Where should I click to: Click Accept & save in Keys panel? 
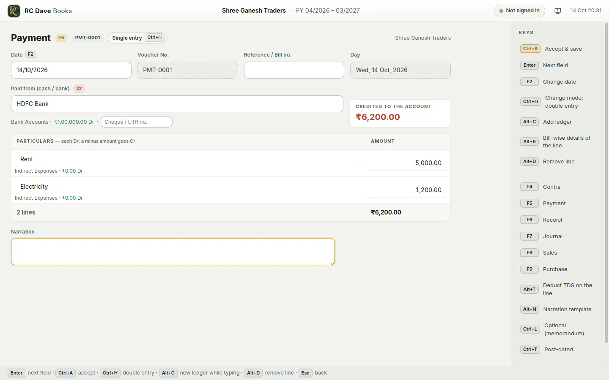click(558, 49)
